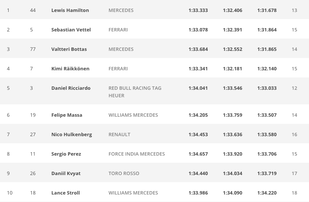The height and width of the screenshot is (202, 309).
Task: Select FORCE INDIA MERCEDES team text
Action: pos(137,154)
